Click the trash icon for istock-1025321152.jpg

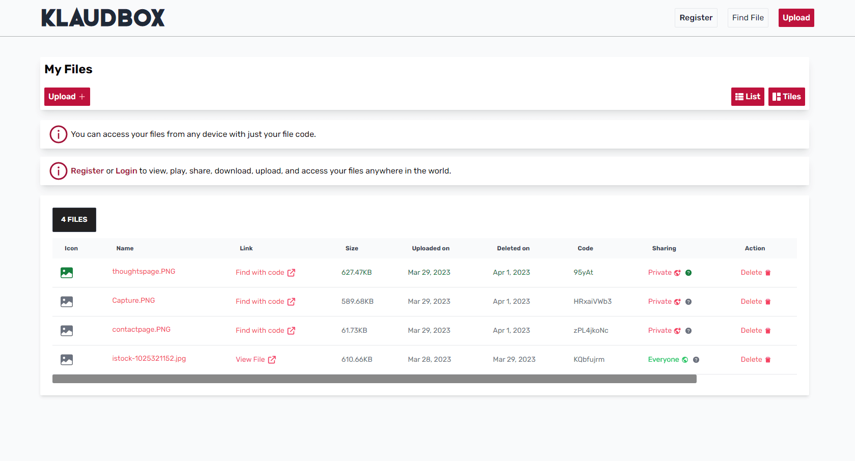(768, 360)
